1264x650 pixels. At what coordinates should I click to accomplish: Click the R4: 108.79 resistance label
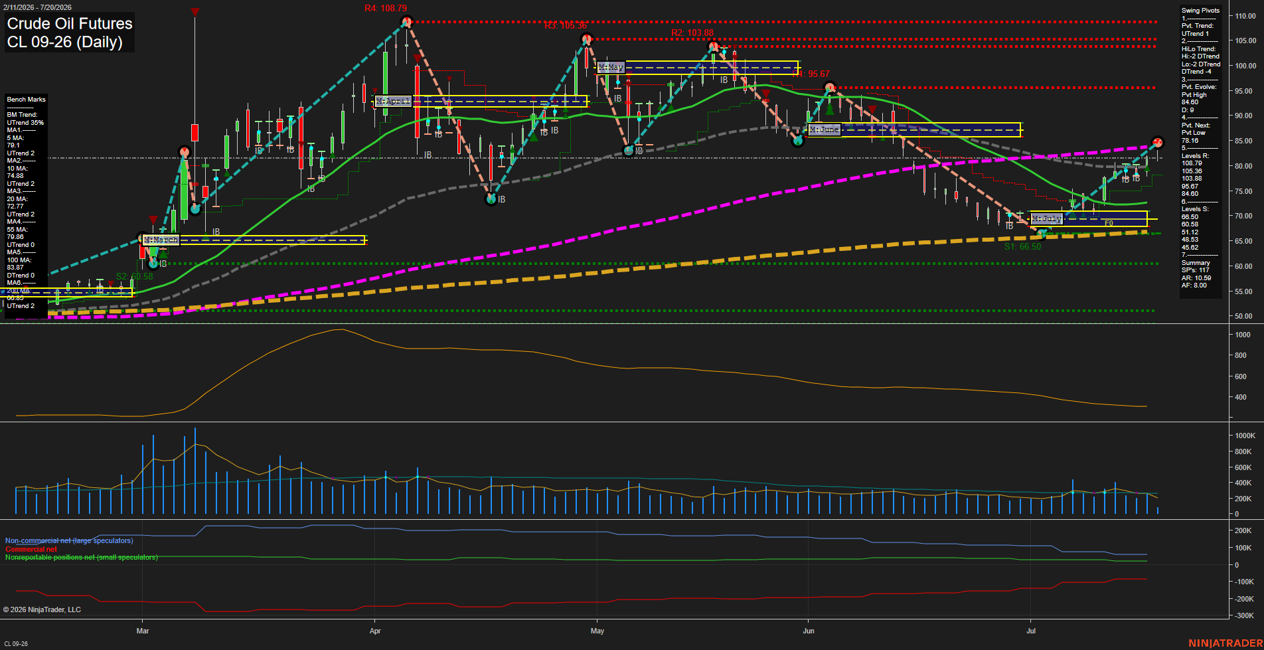[x=386, y=9]
